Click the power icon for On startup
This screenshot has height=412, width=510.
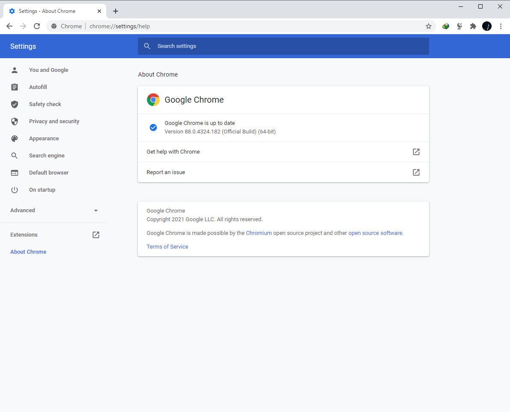[15, 190]
